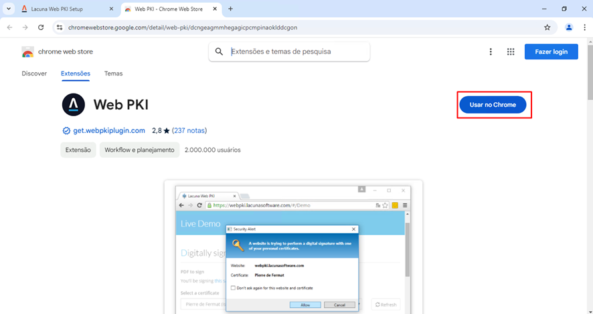
Task: Open the Google apps grid
Action: [511, 51]
